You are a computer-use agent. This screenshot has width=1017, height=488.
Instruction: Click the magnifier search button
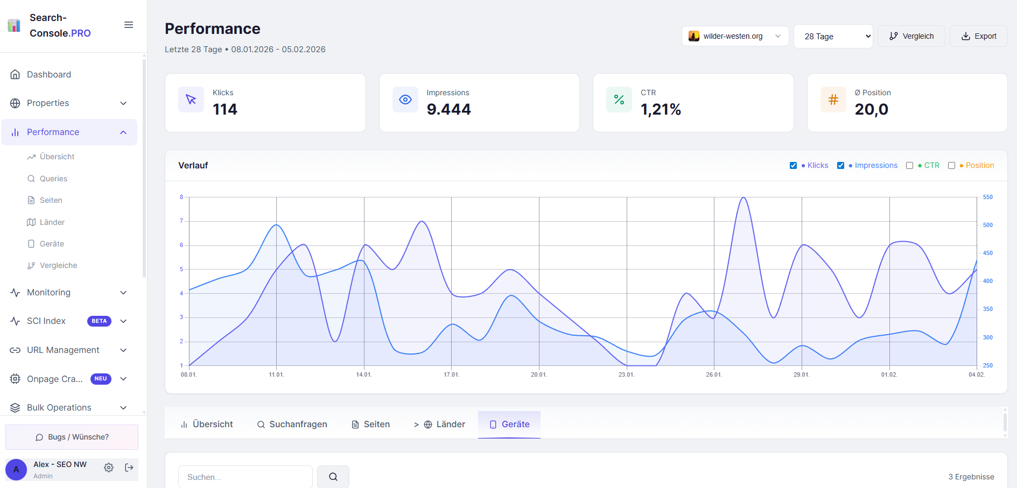point(333,477)
